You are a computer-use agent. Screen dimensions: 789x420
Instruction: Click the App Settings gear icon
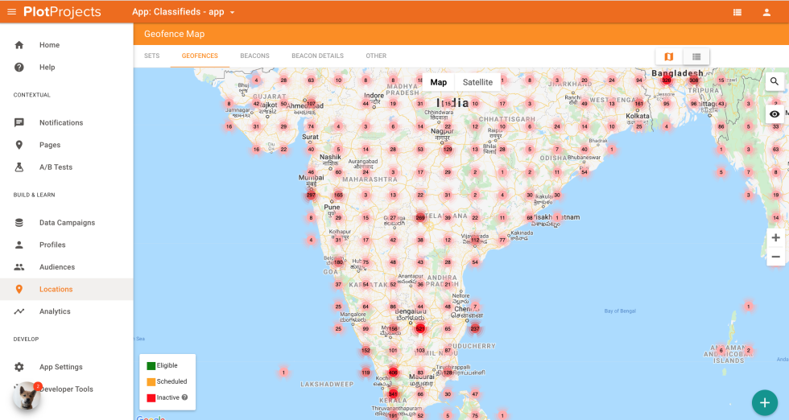tap(19, 367)
